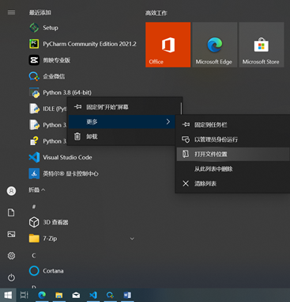Open the Microsoft Store tile
The image size is (290, 302).
262,44
